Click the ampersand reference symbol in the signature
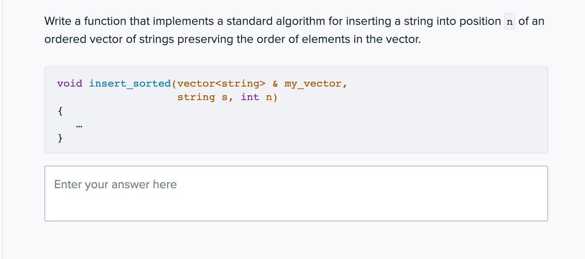585x259 pixels. 275,83
